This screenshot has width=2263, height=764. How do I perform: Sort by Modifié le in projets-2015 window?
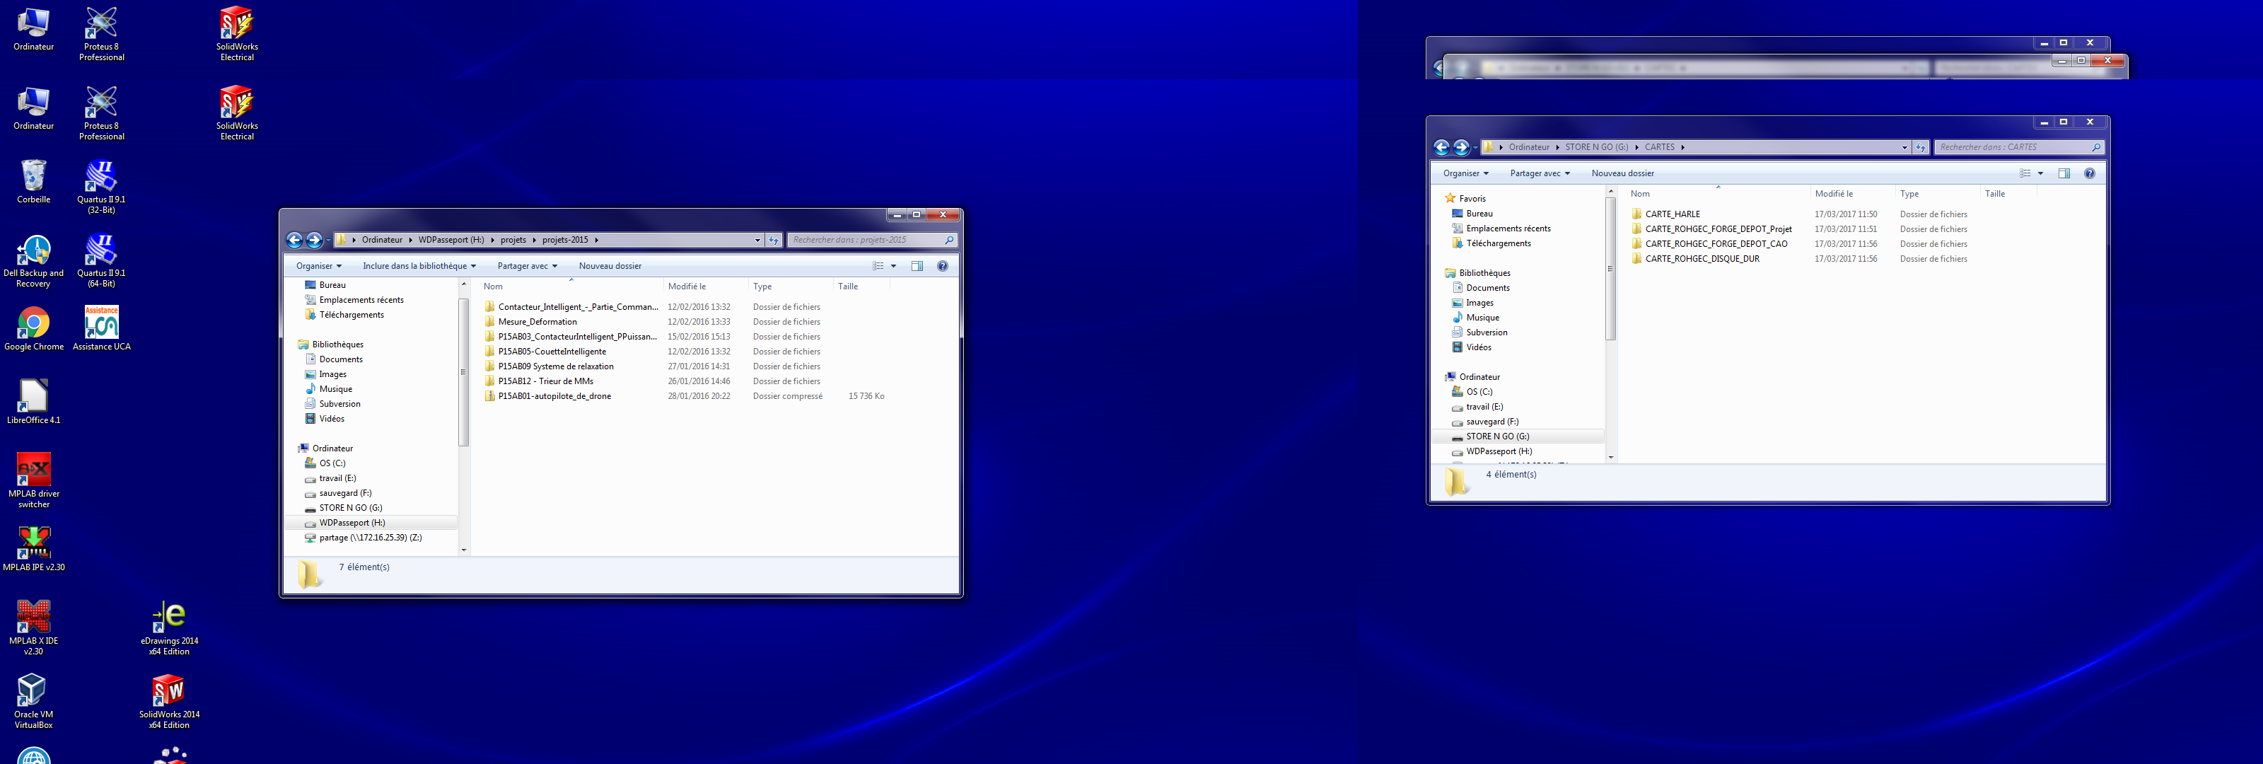[704, 286]
